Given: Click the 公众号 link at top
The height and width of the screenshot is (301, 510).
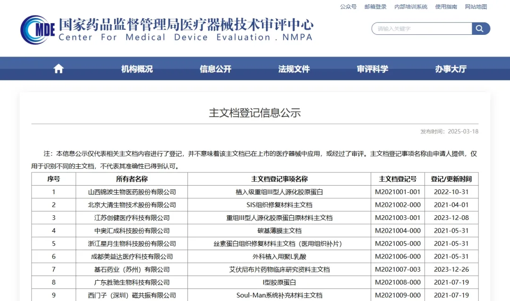Looking at the screenshot, I should 348,7.
